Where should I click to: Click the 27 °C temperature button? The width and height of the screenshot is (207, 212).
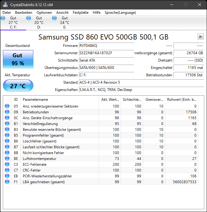(x=18, y=86)
